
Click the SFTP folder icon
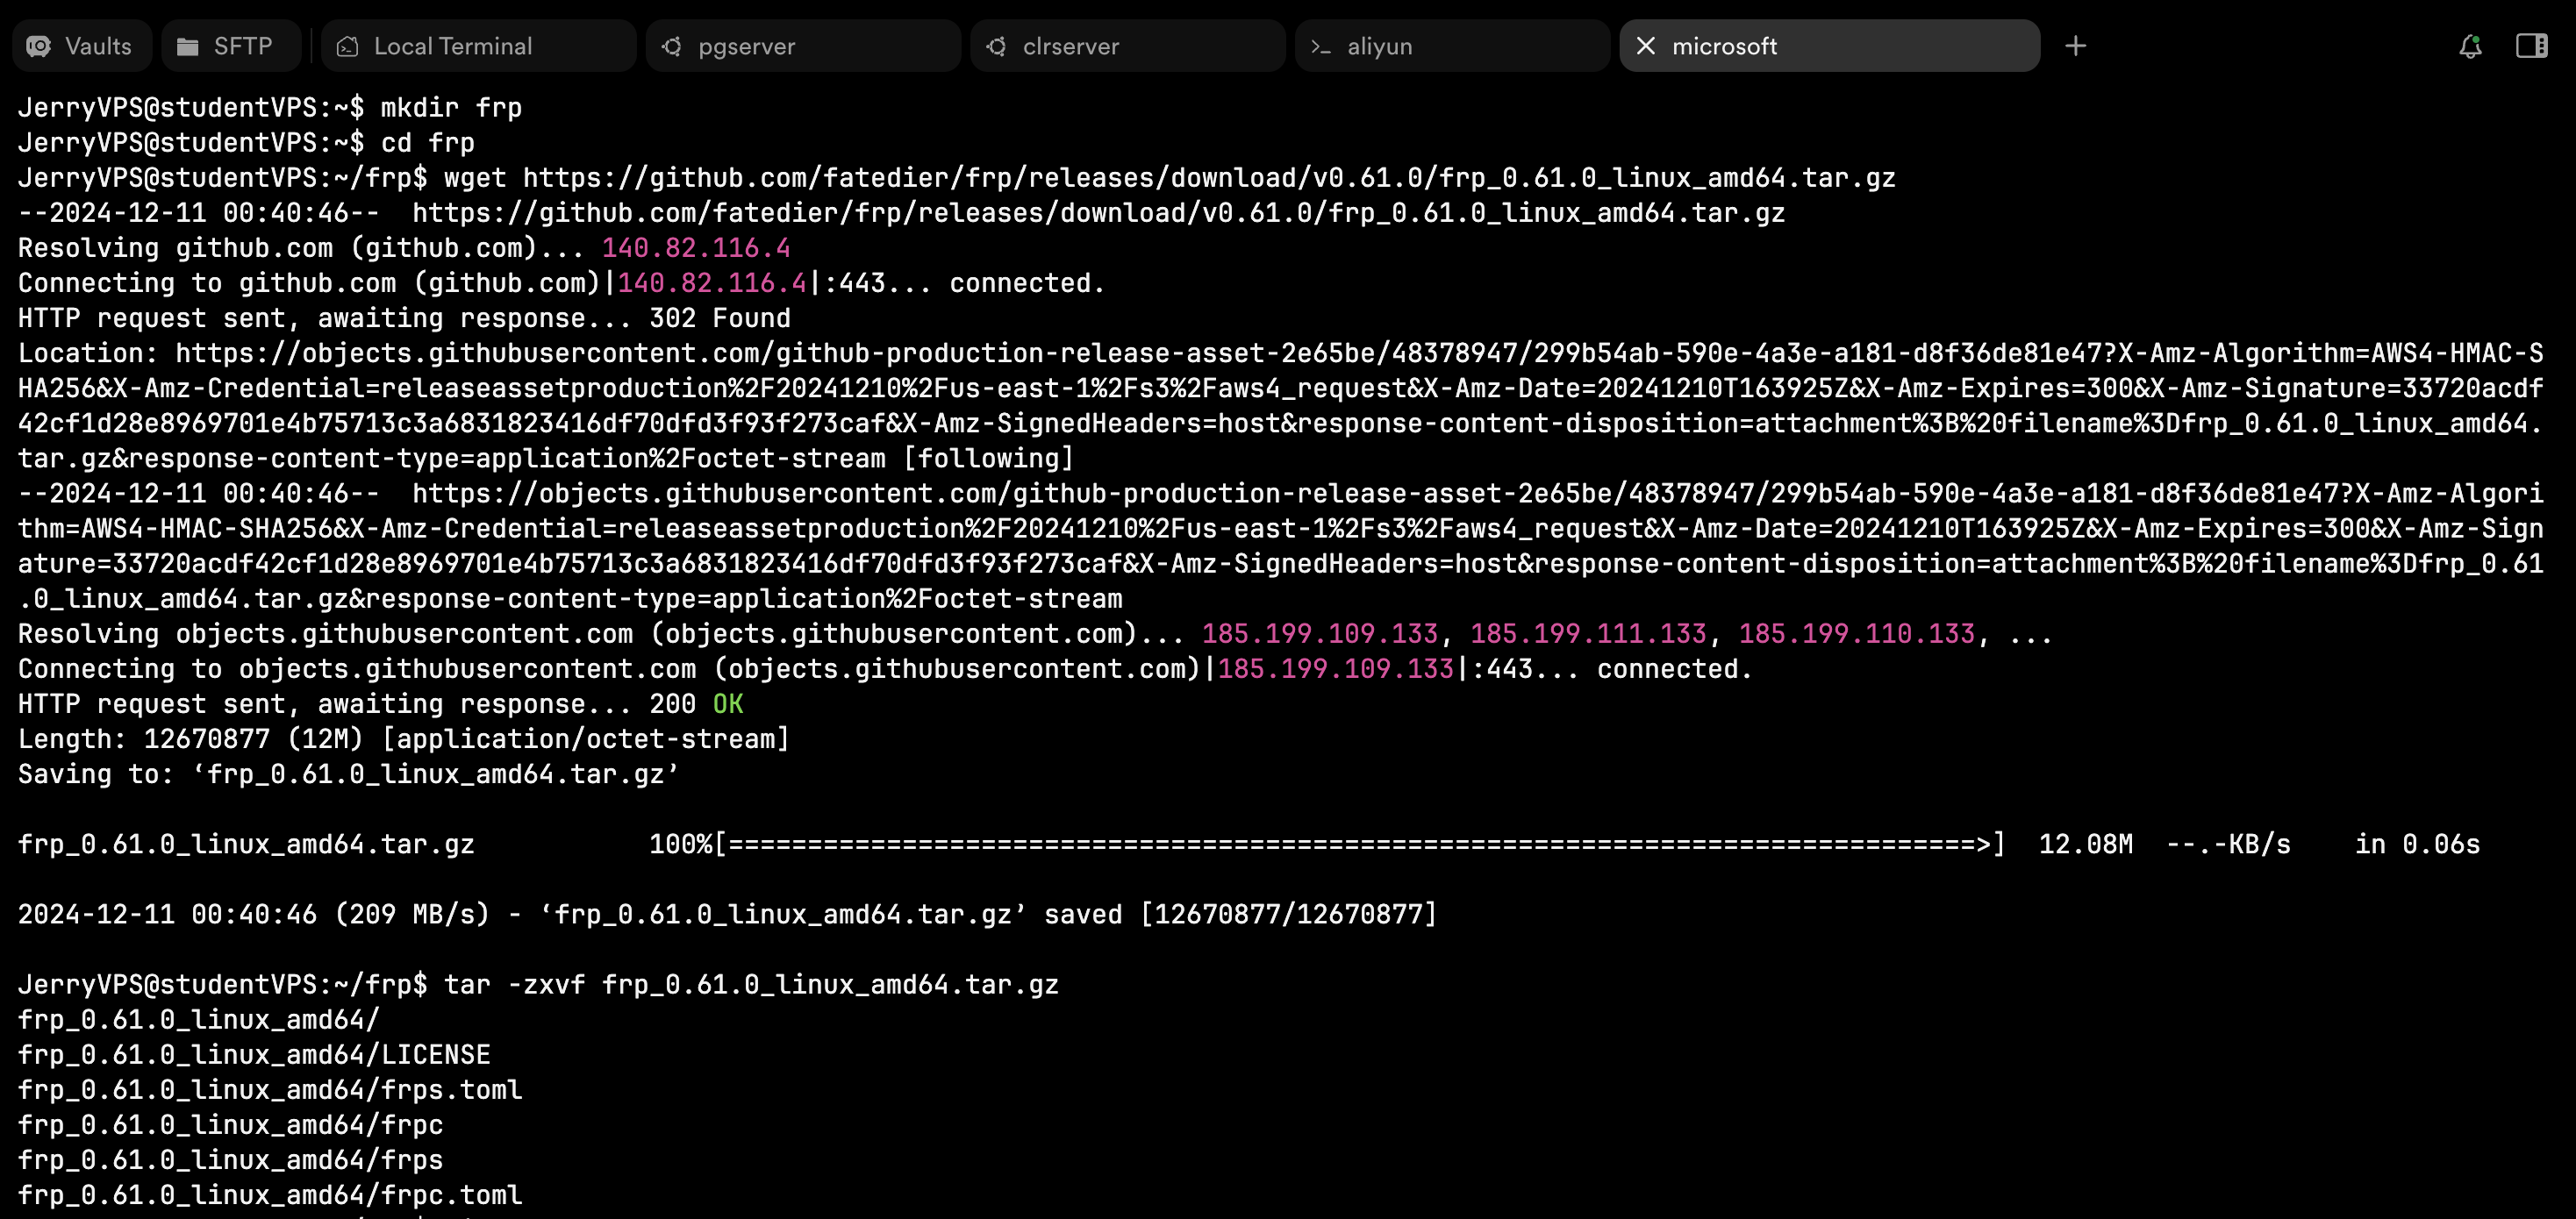click(x=187, y=46)
